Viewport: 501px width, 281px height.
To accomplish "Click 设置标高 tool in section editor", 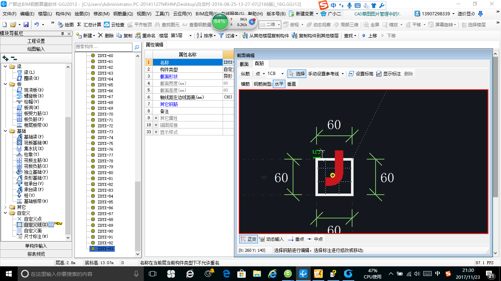I will click(x=361, y=74).
